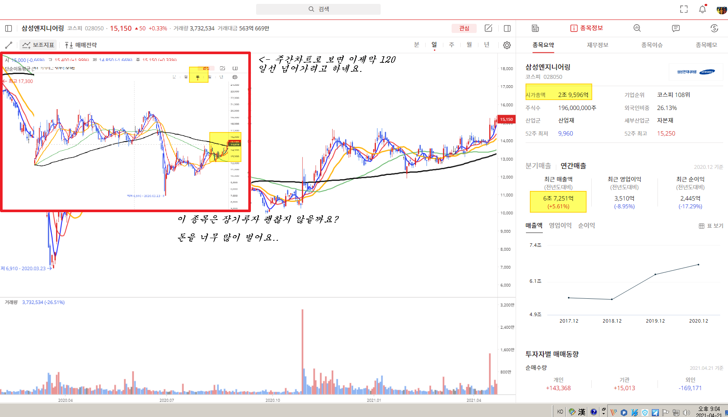
Task: Click the 52주 최저 value 9,960
Action: click(565, 133)
